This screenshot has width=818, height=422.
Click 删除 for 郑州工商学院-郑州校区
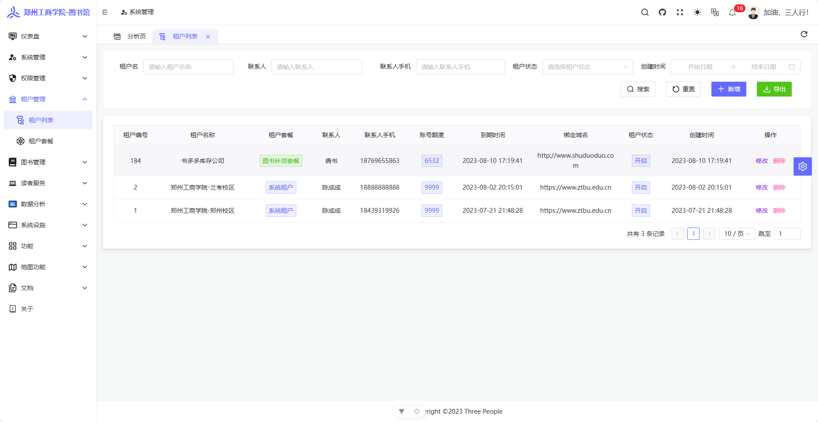[779, 211]
